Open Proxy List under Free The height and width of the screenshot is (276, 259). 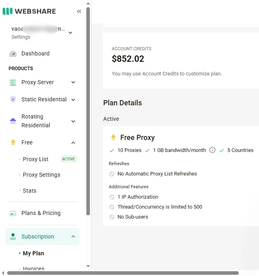pos(36,159)
